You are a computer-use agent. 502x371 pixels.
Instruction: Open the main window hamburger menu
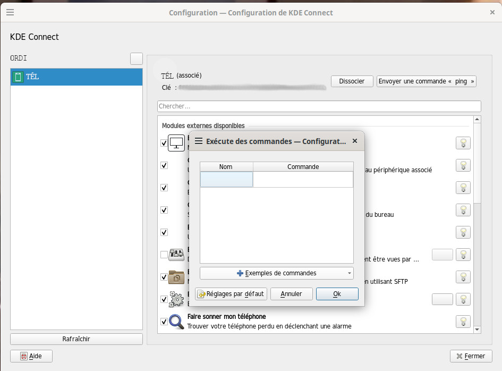tap(10, 12)
